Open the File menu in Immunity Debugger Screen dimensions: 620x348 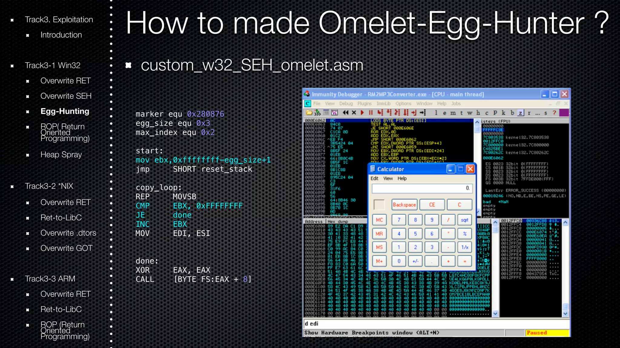coord(317,103)
